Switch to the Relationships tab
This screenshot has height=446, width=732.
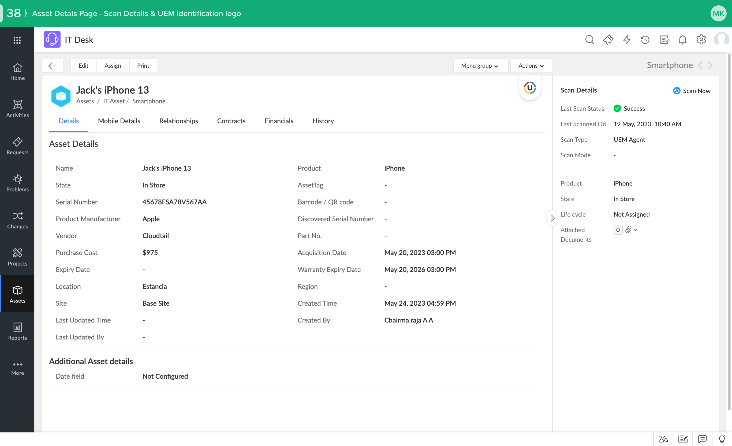click(178, 121)
